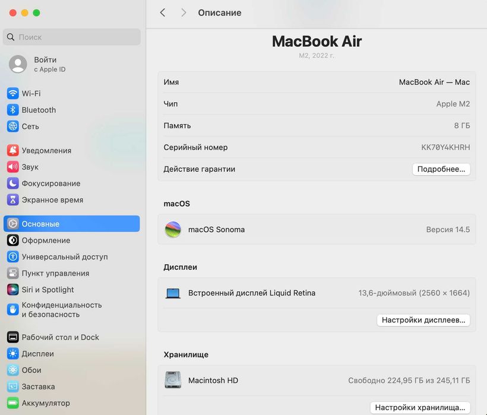Select the Wi-Fi label in sidebar
The width and height of the screenshot is (487, 415).
coord(31,93)
